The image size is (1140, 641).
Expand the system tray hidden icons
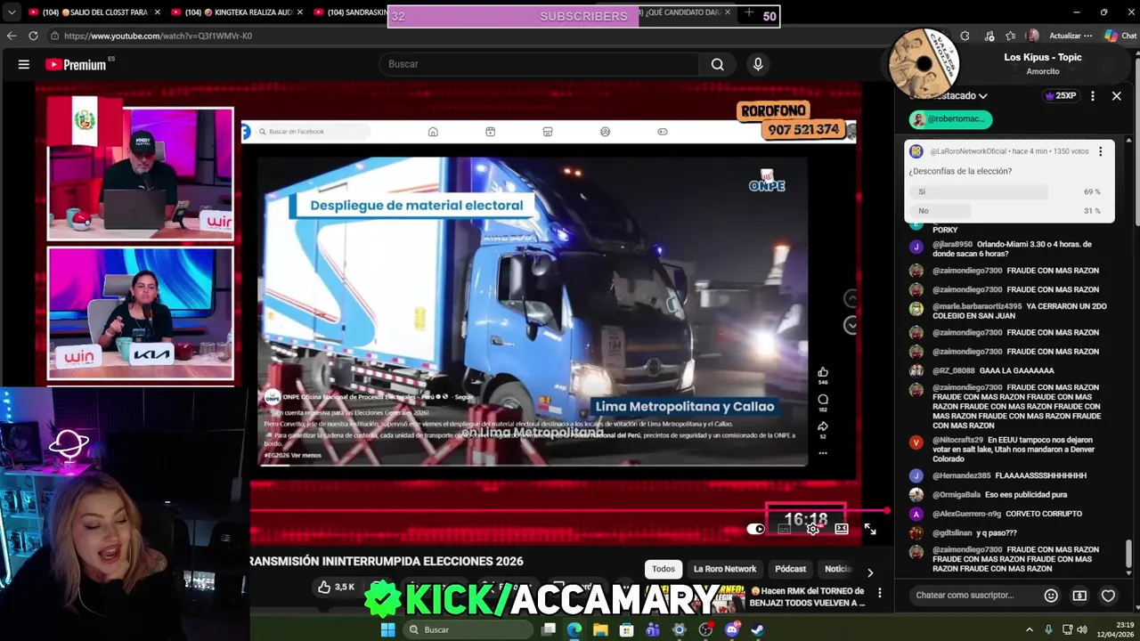click(1029, 629)
